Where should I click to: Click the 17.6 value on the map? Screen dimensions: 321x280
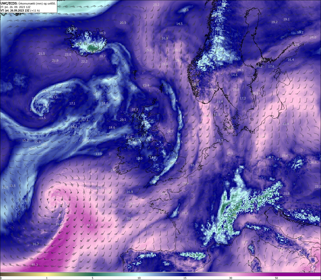pos(271,67)
